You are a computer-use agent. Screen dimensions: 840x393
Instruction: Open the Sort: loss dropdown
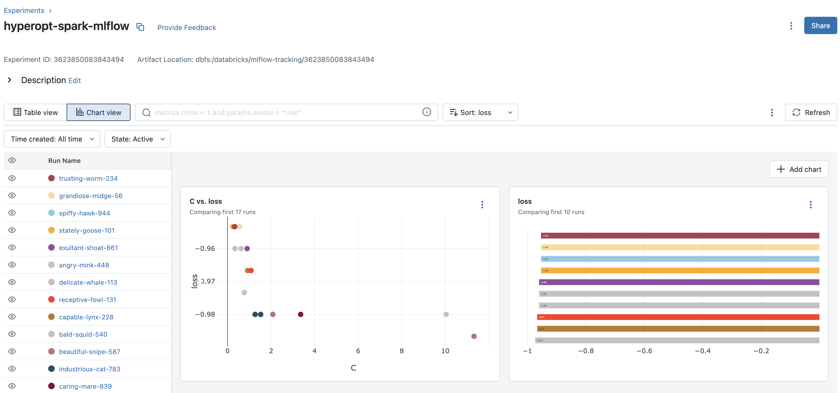[480, 112]
